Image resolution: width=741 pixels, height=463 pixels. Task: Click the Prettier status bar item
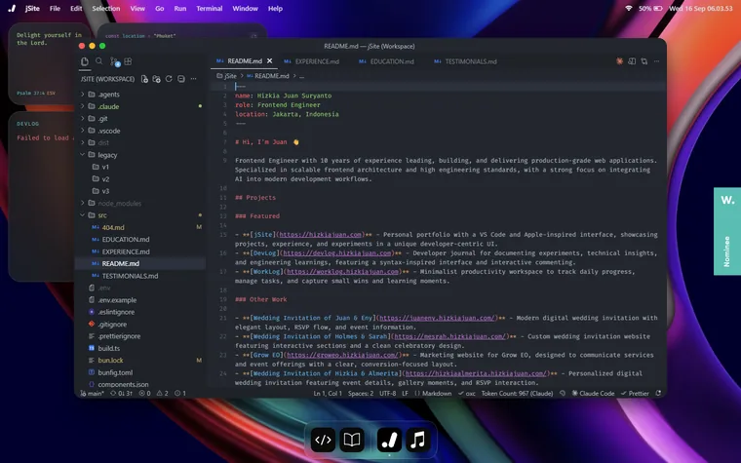[x=635, y=393]
